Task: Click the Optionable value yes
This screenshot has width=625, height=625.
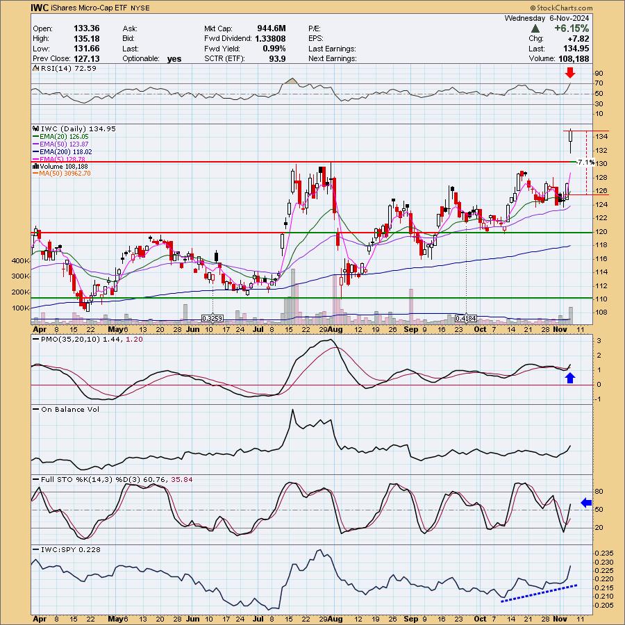Action: [174, 59]
